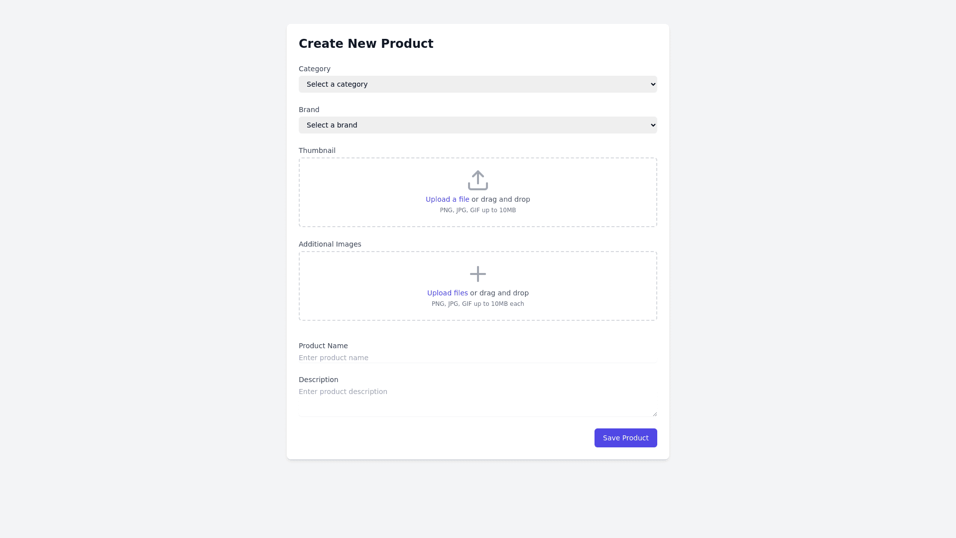The height and width of the screenshot is (538, 956).
Task: Click the plus icon in Additional Images
Action: point(478,274)
